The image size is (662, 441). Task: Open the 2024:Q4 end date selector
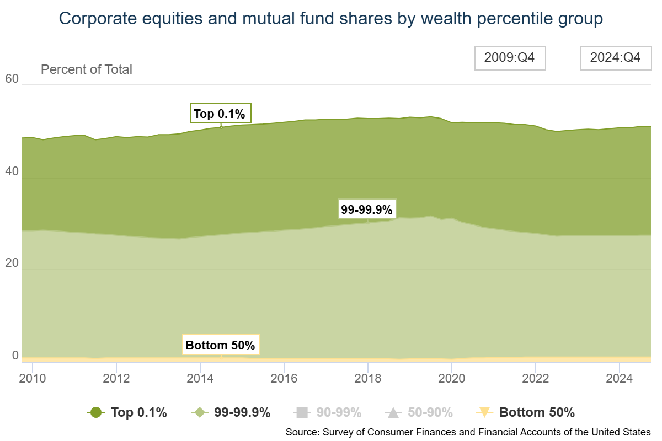tap(616, 58)
